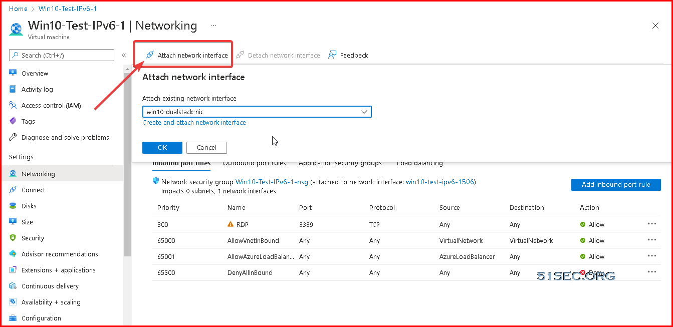The image size is (673, 327).
Task: Select the DenyAllInBound rule name
Action: tap(250, 272)
